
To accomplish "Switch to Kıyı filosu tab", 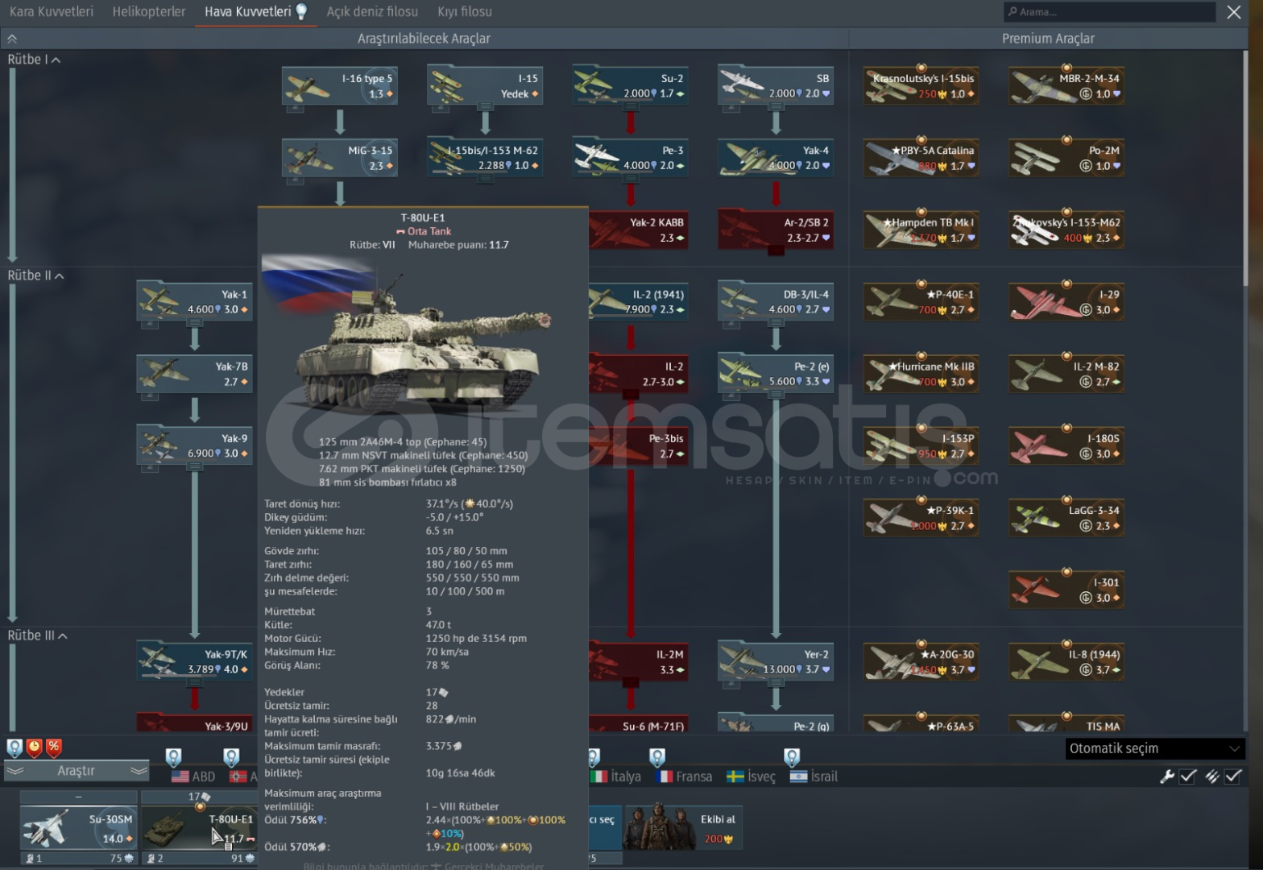I will point(465,12).
